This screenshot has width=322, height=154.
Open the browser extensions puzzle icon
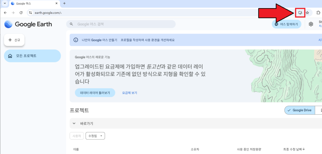point(318,13)
